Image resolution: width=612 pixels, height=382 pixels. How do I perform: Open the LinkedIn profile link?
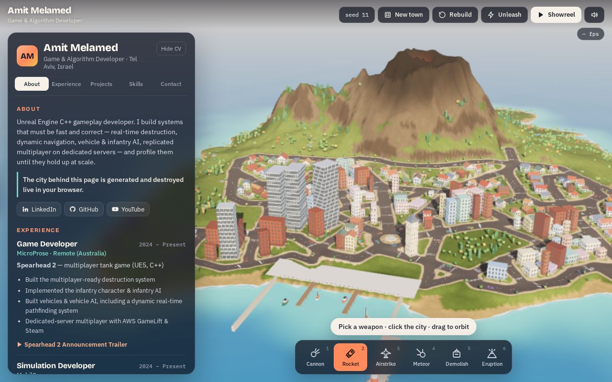coord(39,209)
